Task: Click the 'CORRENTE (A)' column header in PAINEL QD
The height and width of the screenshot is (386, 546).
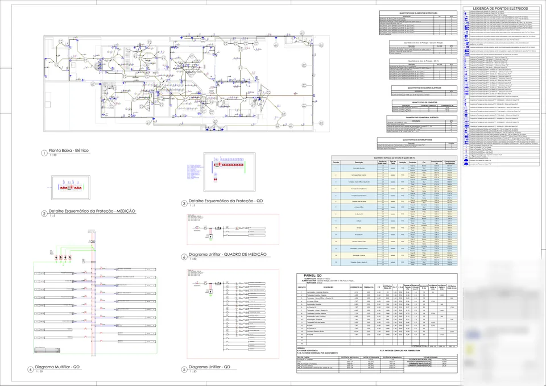Action: pos(356,287)
